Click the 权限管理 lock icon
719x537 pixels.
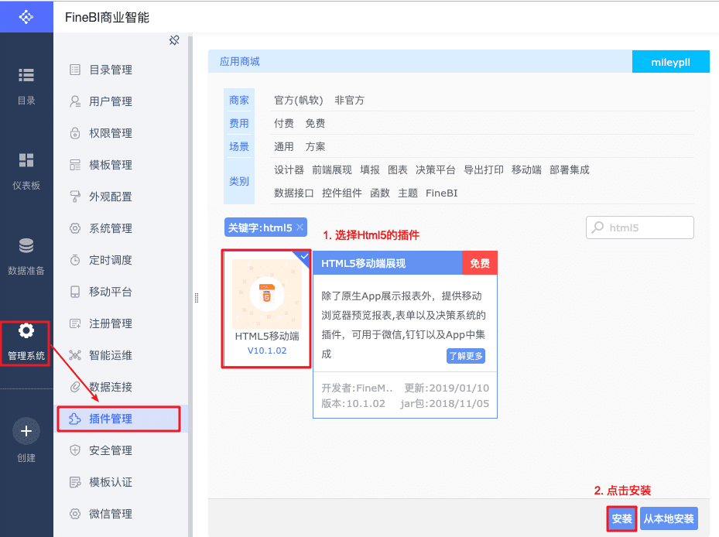point(75,133)
